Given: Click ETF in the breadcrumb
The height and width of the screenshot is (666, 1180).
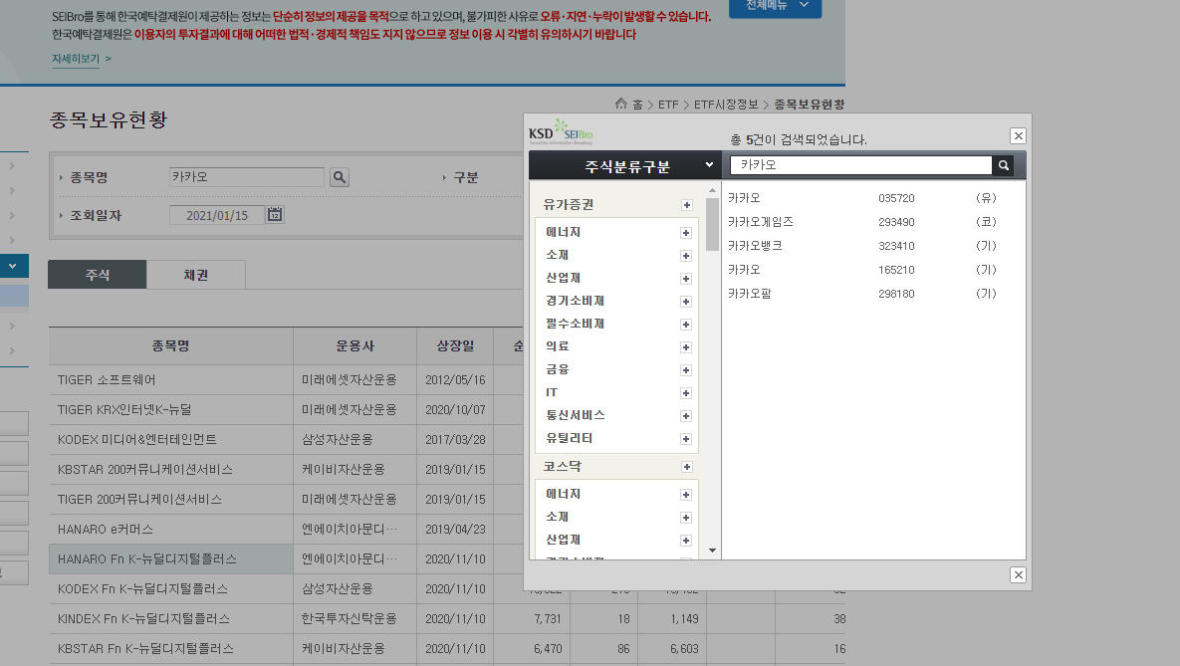Looking at the screenshot, I should (668, 105).
